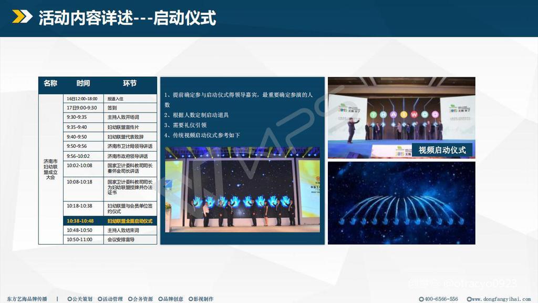The image size is (538, 303).
Task: Click the footer text 东方艺海品牌传播
Action: tap(27, 299)
